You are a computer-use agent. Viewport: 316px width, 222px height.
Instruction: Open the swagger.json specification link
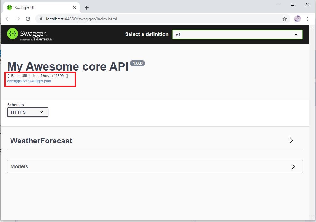click(28, 81)
